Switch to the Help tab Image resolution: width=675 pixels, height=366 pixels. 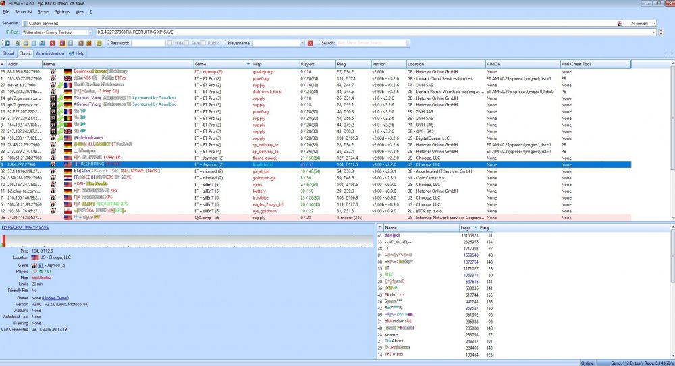(77, 53)
